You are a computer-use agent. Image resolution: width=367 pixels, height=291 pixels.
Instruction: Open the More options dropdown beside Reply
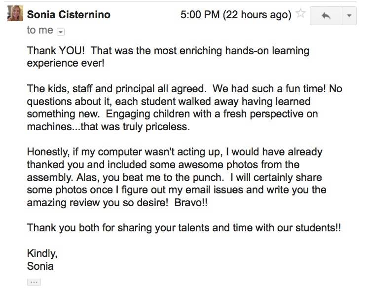(349, 16)
